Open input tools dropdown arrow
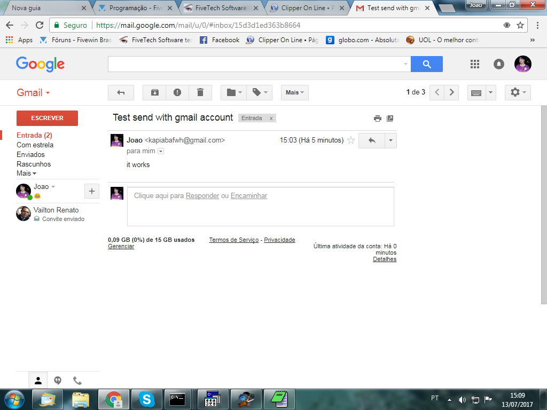The width and height of the screenshot is (547, 410). click(x=490, y=92)
